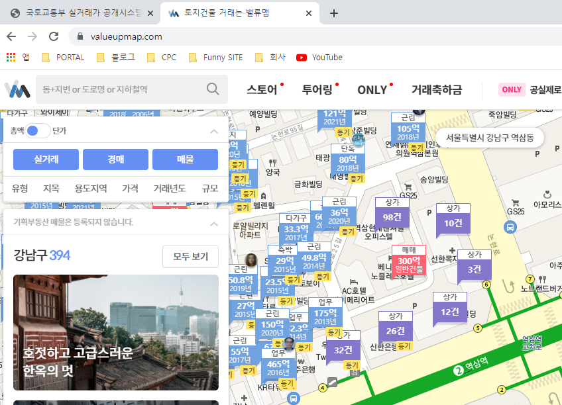The width and height of the screenshot is (562, 405).
Task: Select the 상가 3건 map marker
Action: tap(475, 265)
